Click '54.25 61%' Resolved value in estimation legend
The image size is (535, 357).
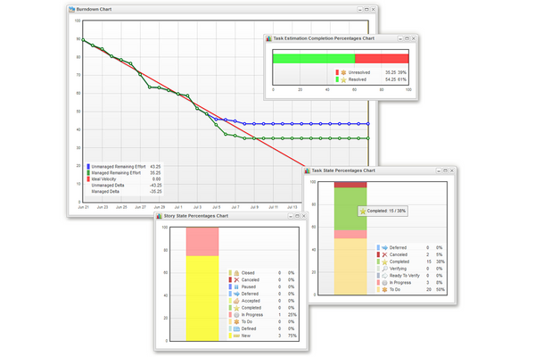pos(396,79)
